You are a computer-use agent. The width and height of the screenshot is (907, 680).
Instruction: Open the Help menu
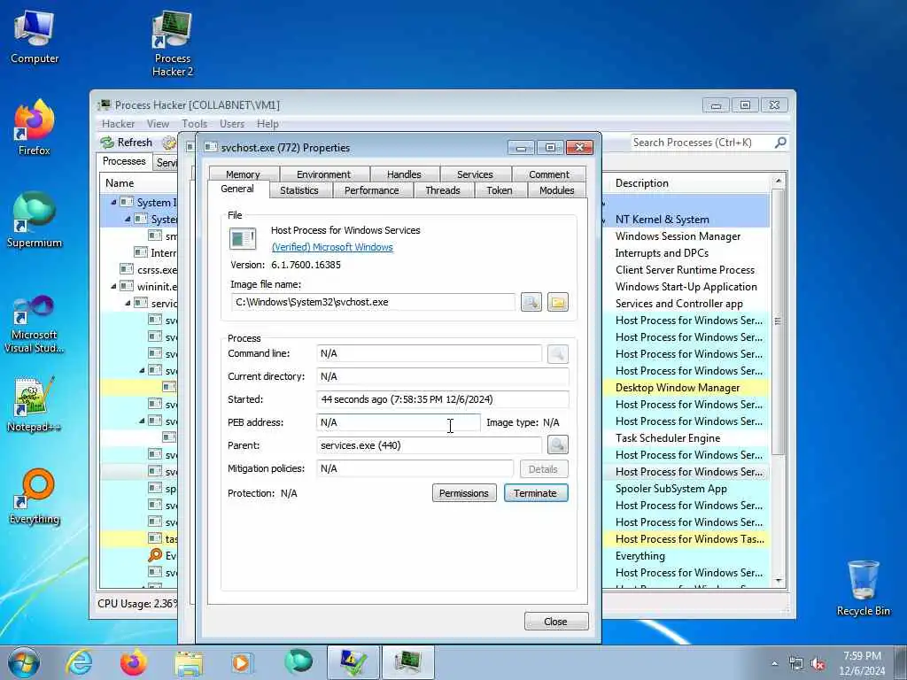click(x=267, y=124)
